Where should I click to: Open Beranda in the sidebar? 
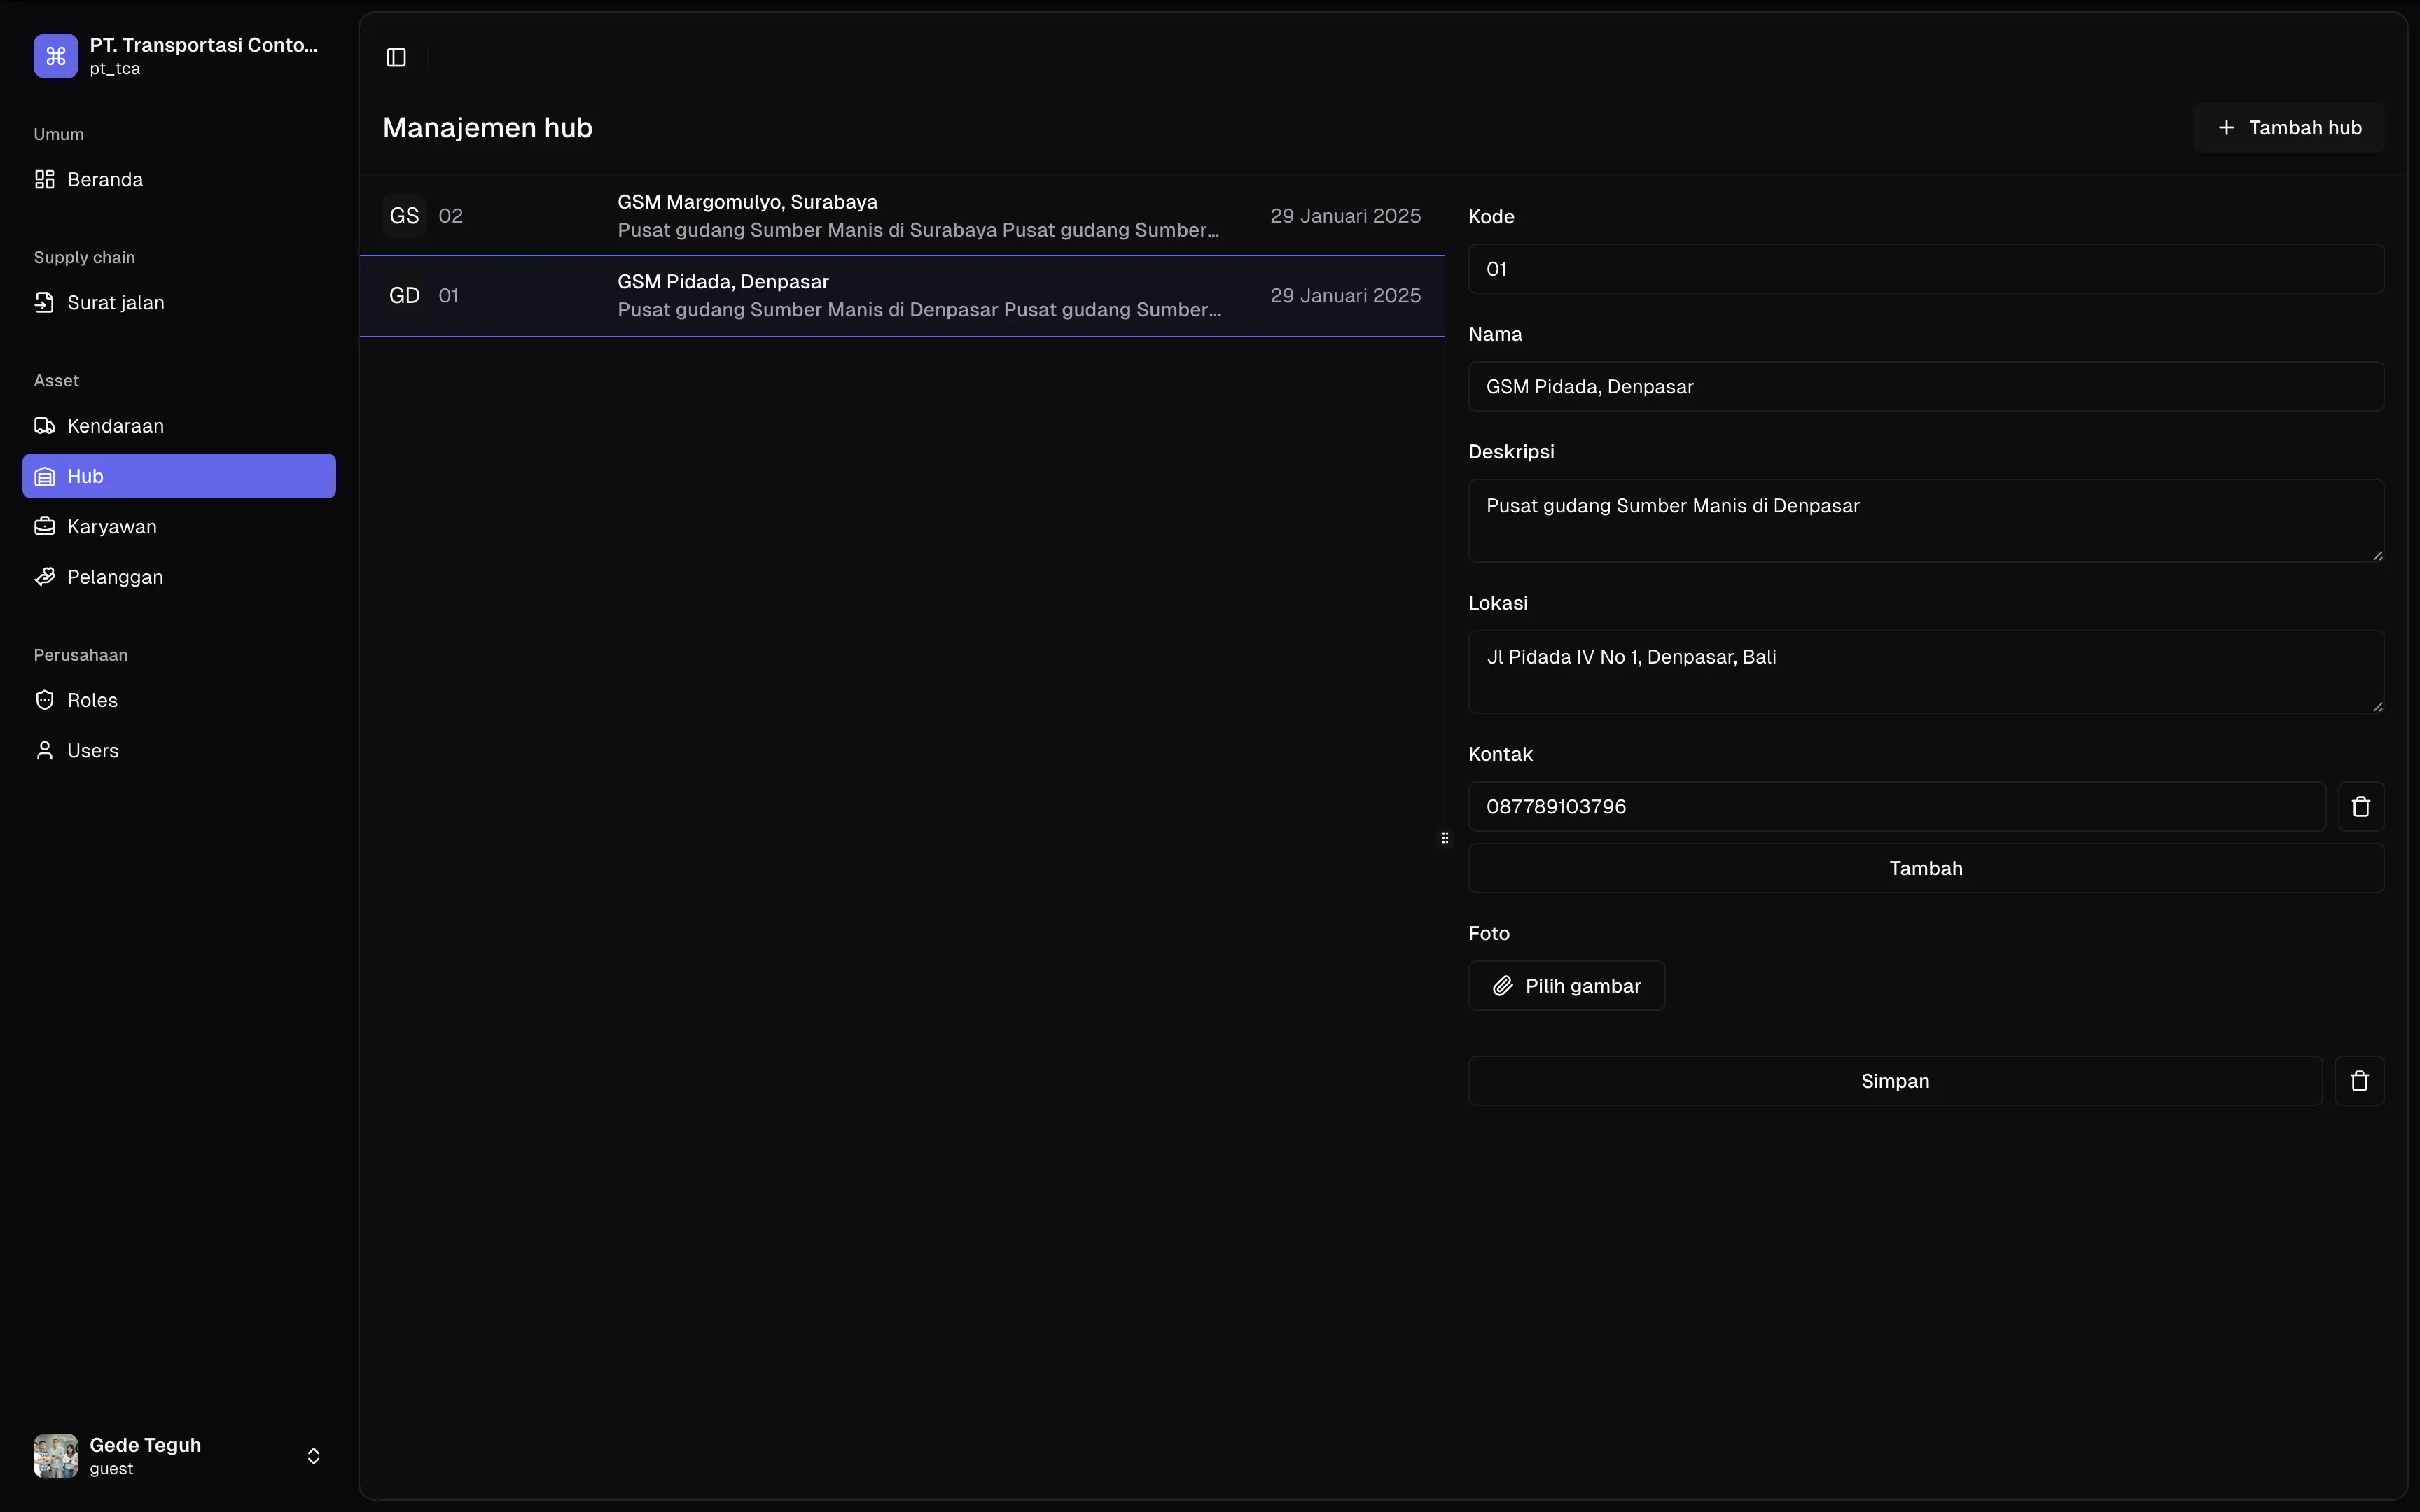tap(105, 180)
